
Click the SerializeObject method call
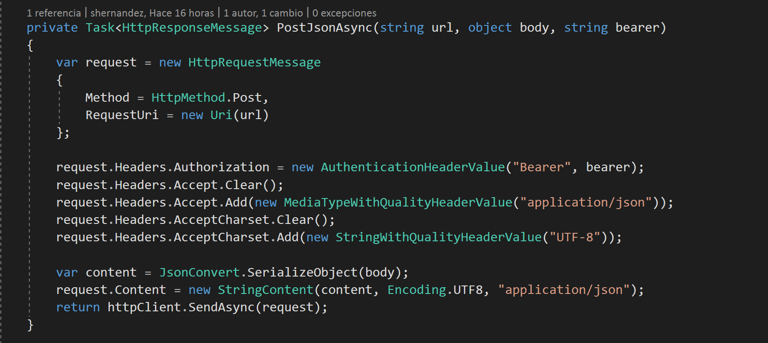(302, 273)
